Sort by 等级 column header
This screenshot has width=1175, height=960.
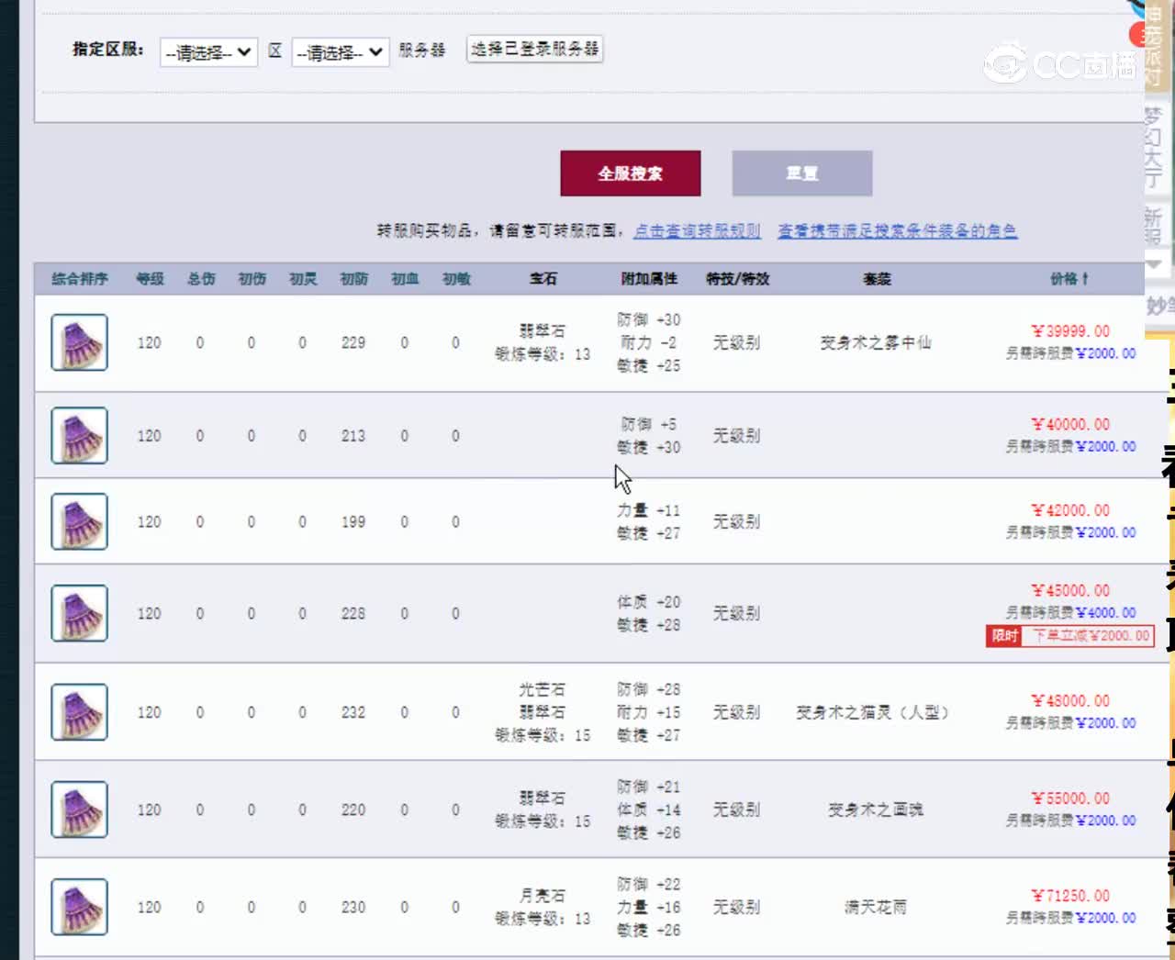click(x=150, y=279)
